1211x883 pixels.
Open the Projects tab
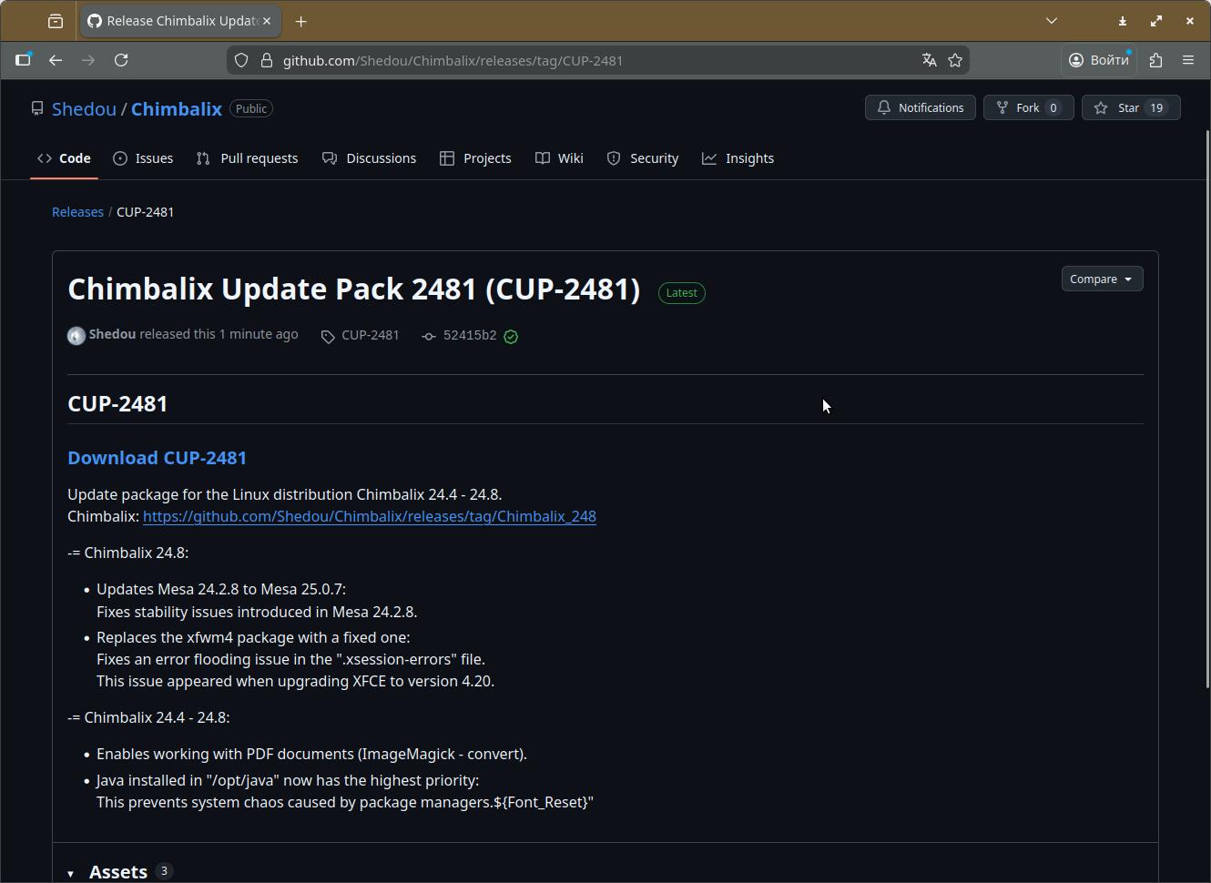point(475,158)
